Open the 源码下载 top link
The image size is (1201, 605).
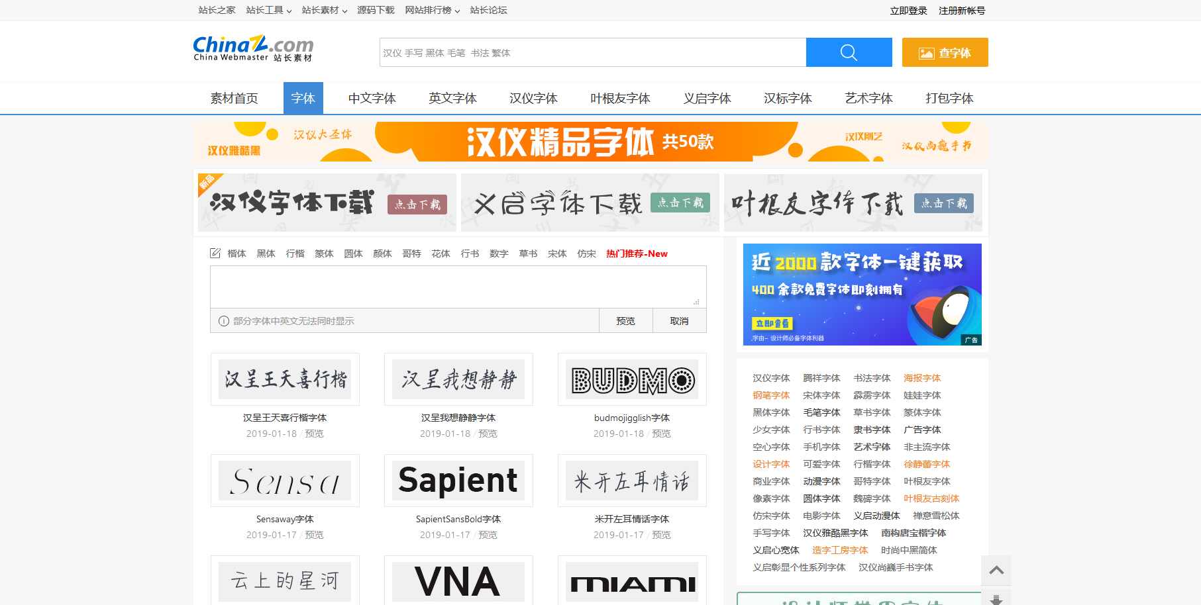(x=376, y=11)
